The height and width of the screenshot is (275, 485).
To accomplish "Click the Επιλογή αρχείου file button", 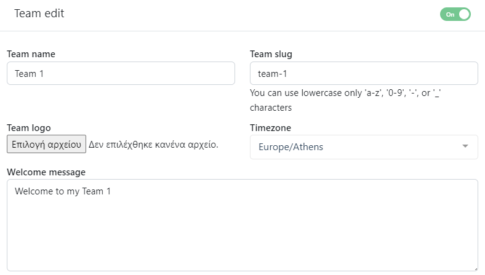I will [46, 145].
